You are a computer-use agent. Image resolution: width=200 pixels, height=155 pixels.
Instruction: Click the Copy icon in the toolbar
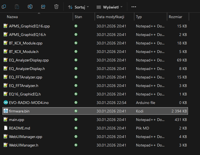click(x=4, y=6)
